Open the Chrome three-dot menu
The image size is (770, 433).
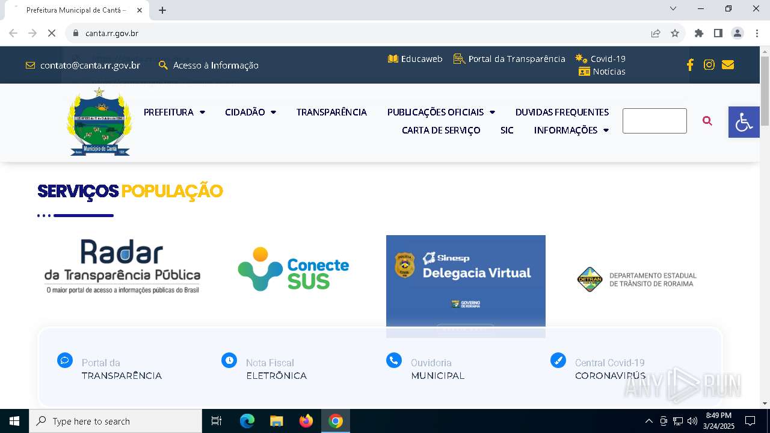(757, 33)
